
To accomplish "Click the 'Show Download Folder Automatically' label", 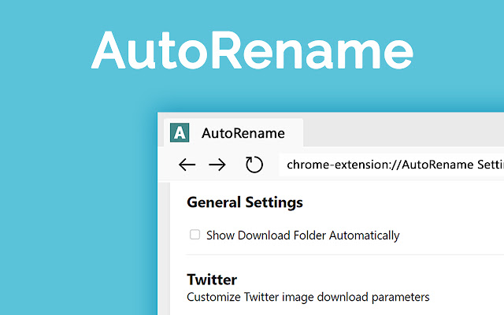I will (x=302, y=235).
